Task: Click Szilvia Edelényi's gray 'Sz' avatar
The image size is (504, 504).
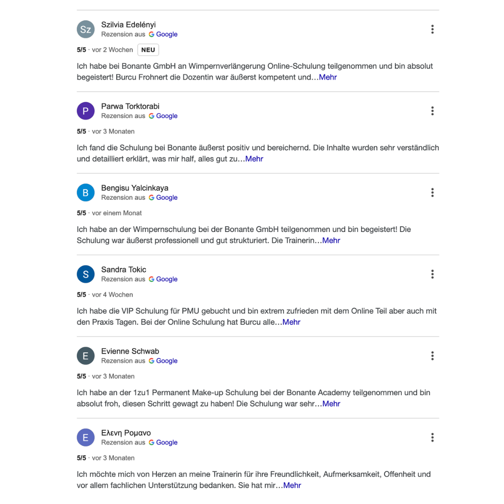Action: coord(85,29)
